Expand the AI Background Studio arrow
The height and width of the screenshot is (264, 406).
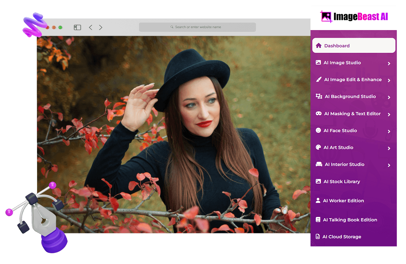pyautogui.click(x=389, y=97)
